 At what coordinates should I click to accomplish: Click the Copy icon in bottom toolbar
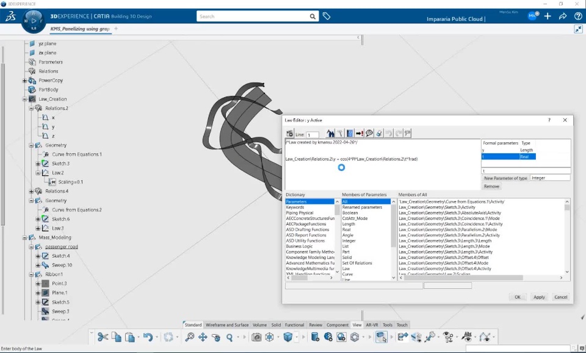pos(116,337)
